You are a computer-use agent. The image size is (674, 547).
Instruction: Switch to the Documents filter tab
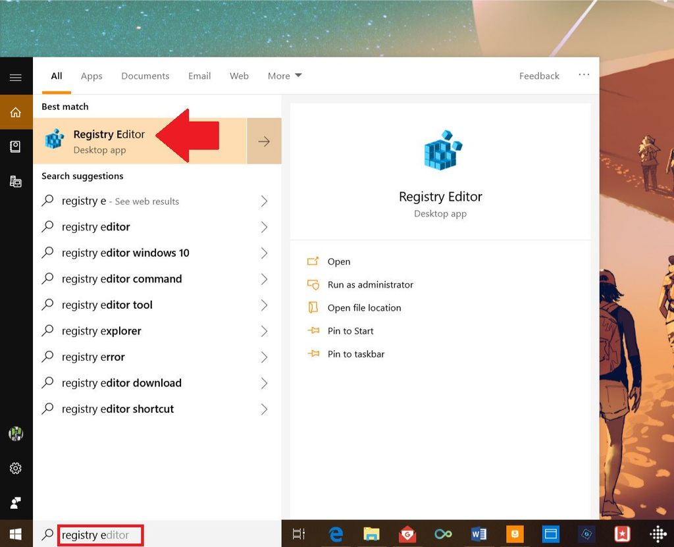point(145,76)
